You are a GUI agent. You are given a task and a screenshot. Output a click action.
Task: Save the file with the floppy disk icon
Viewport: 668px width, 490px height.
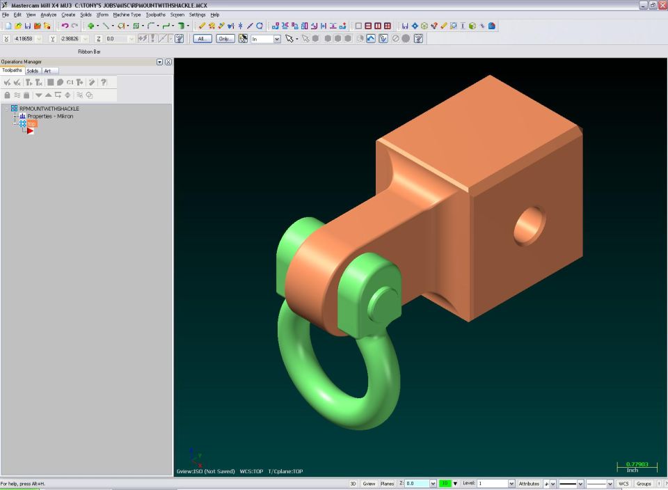[28, 26]
